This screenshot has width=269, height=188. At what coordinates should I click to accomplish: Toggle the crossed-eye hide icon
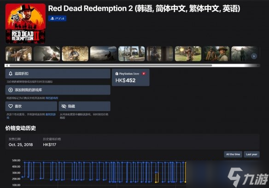(64, 106)
